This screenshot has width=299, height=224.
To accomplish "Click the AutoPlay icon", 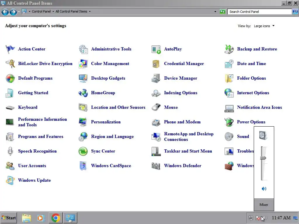I will [x=156, y=49].
